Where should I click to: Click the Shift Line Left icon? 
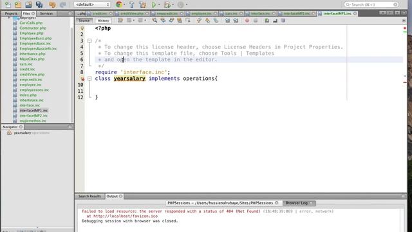(227, 21)
